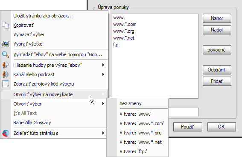Viewport: 242px width, 157px height.
Task: Click the pôvodné button to restore defaults
Action: (217, 50)
